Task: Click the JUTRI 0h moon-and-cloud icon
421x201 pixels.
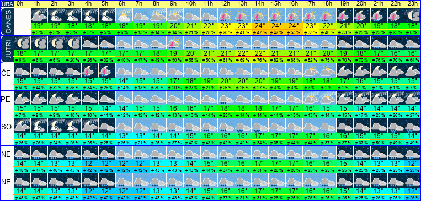Action: (x=22, y=43)
